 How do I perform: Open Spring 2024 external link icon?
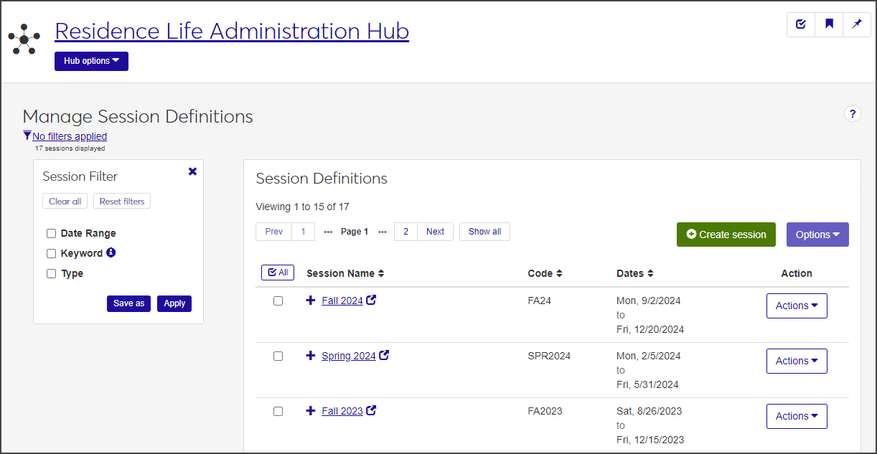click(x=384, y=356)
